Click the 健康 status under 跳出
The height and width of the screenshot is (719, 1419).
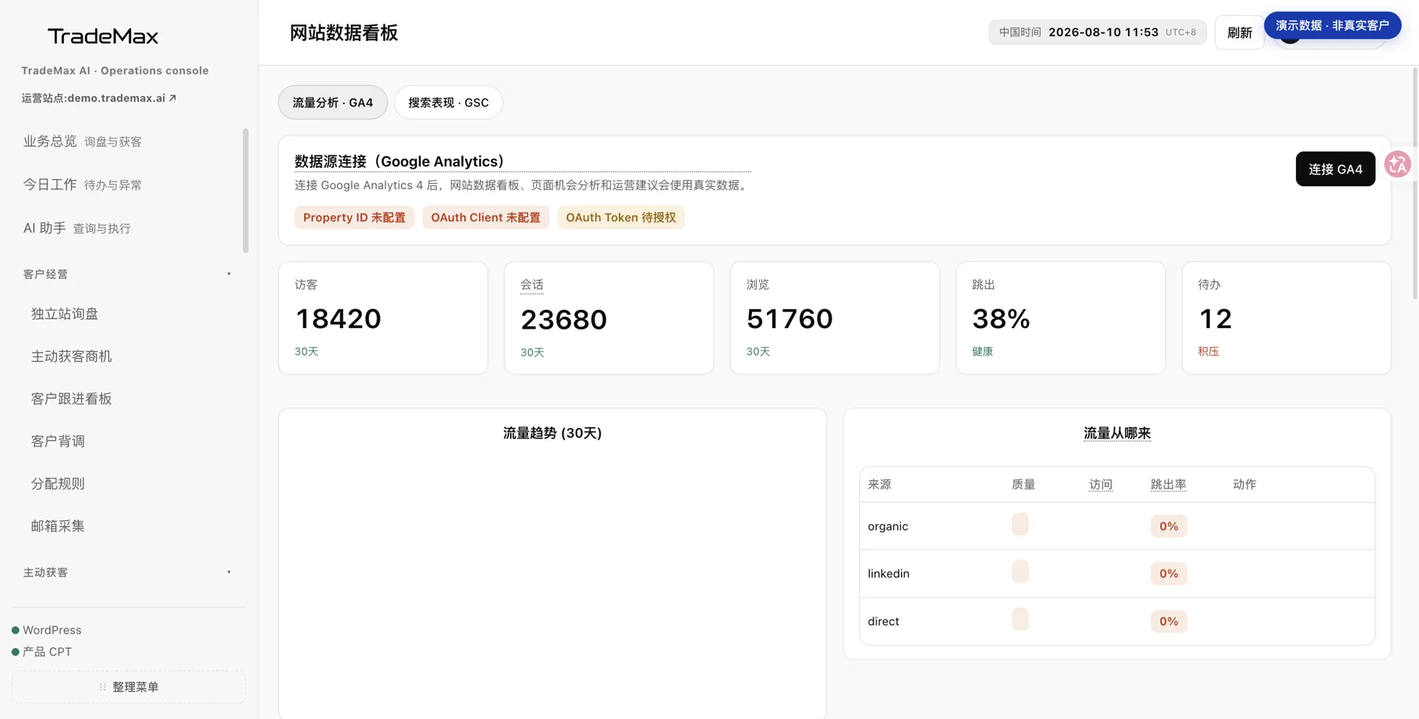click(982, 352)
